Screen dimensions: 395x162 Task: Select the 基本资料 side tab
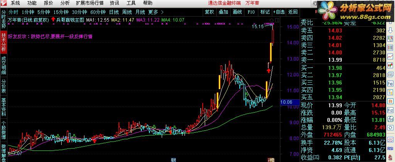[x=3, y=107]
